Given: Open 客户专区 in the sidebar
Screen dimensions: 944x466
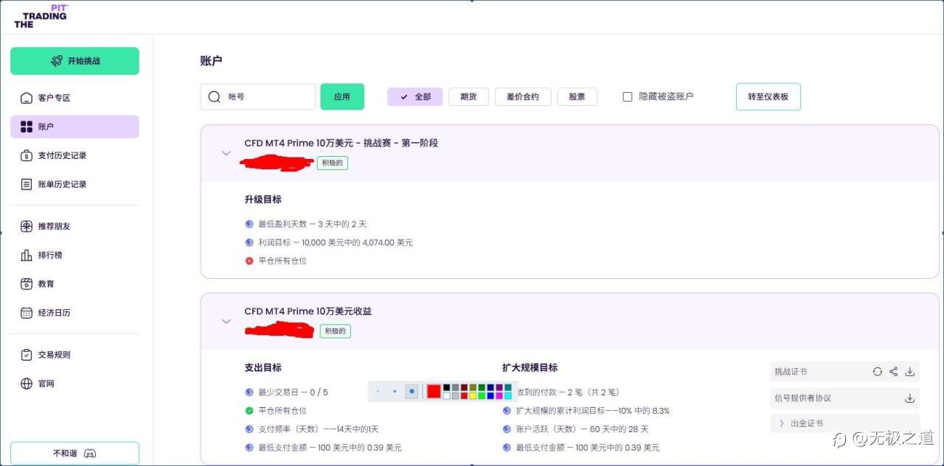Looking at the screenshot, I should coord(54,98).
